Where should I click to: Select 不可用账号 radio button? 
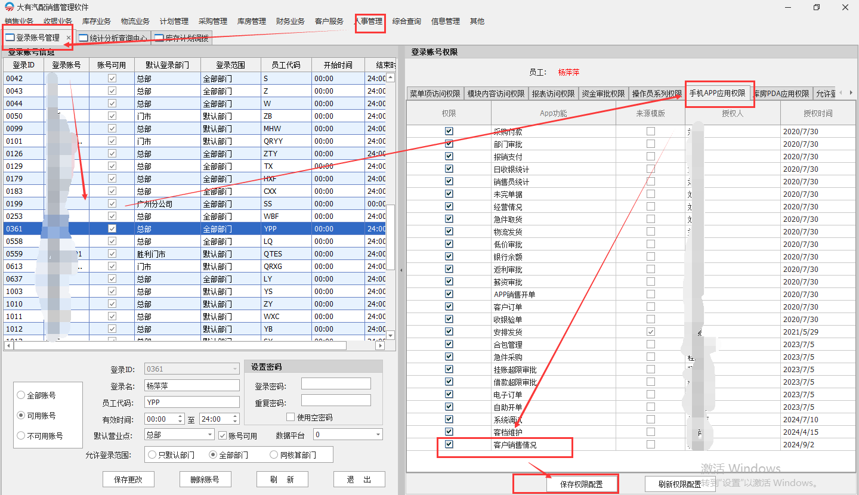(21, 435)
